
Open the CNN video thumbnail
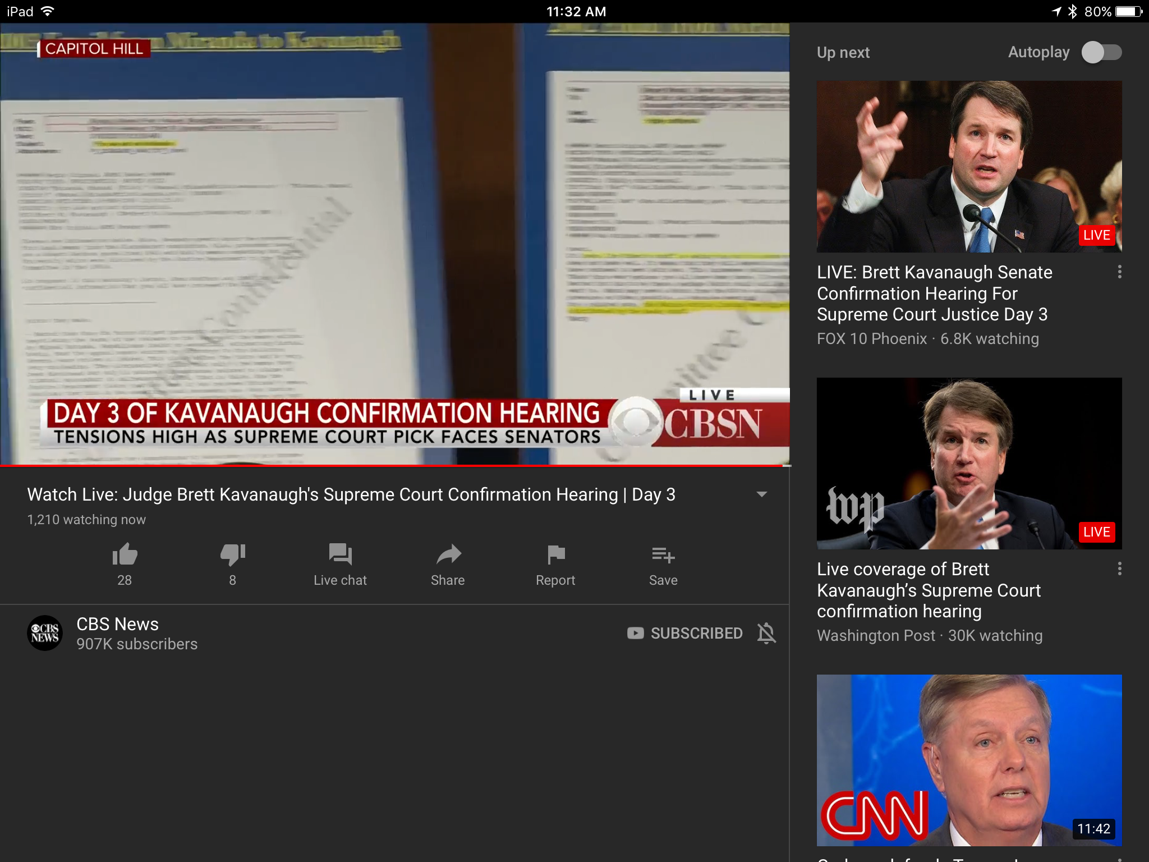coord(969,760)
